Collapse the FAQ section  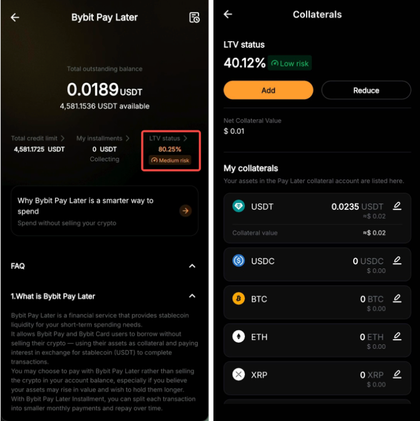click(192, 266)
